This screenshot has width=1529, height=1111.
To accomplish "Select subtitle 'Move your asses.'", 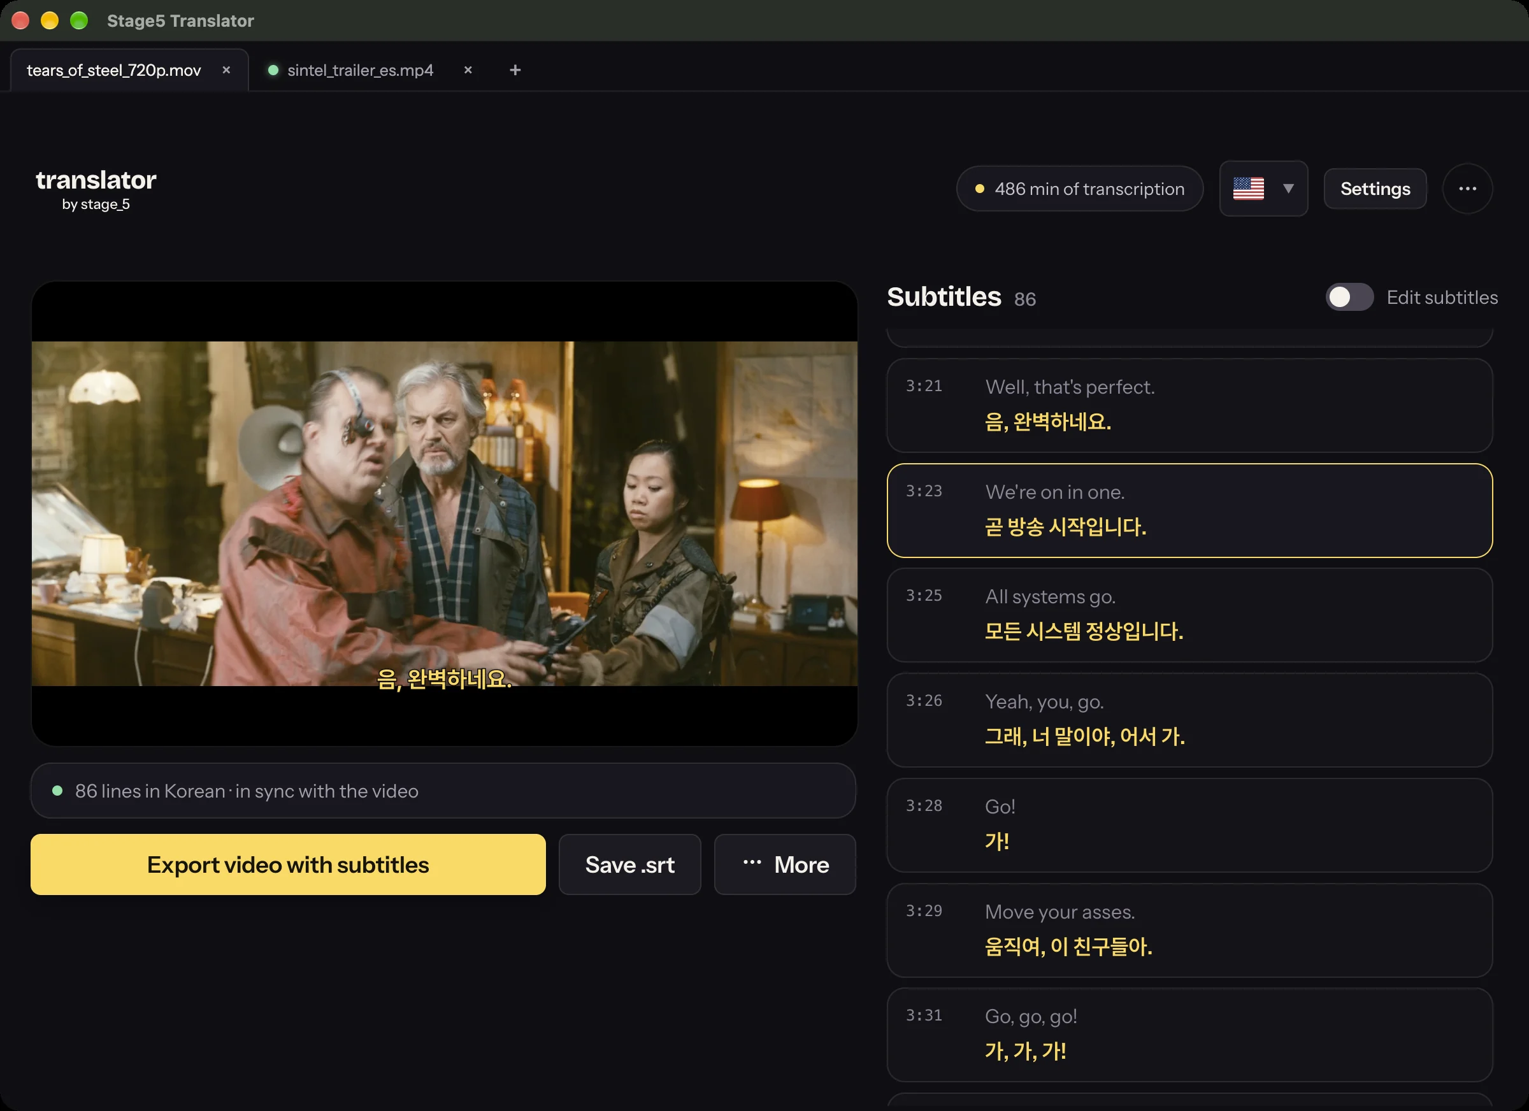I will coord(1189,930).
